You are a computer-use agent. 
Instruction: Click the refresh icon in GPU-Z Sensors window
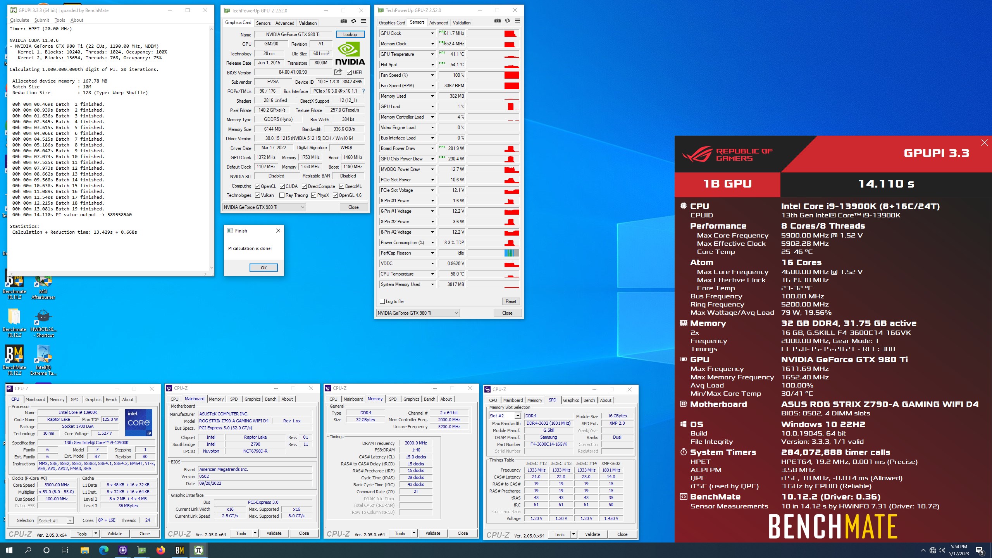507,21
